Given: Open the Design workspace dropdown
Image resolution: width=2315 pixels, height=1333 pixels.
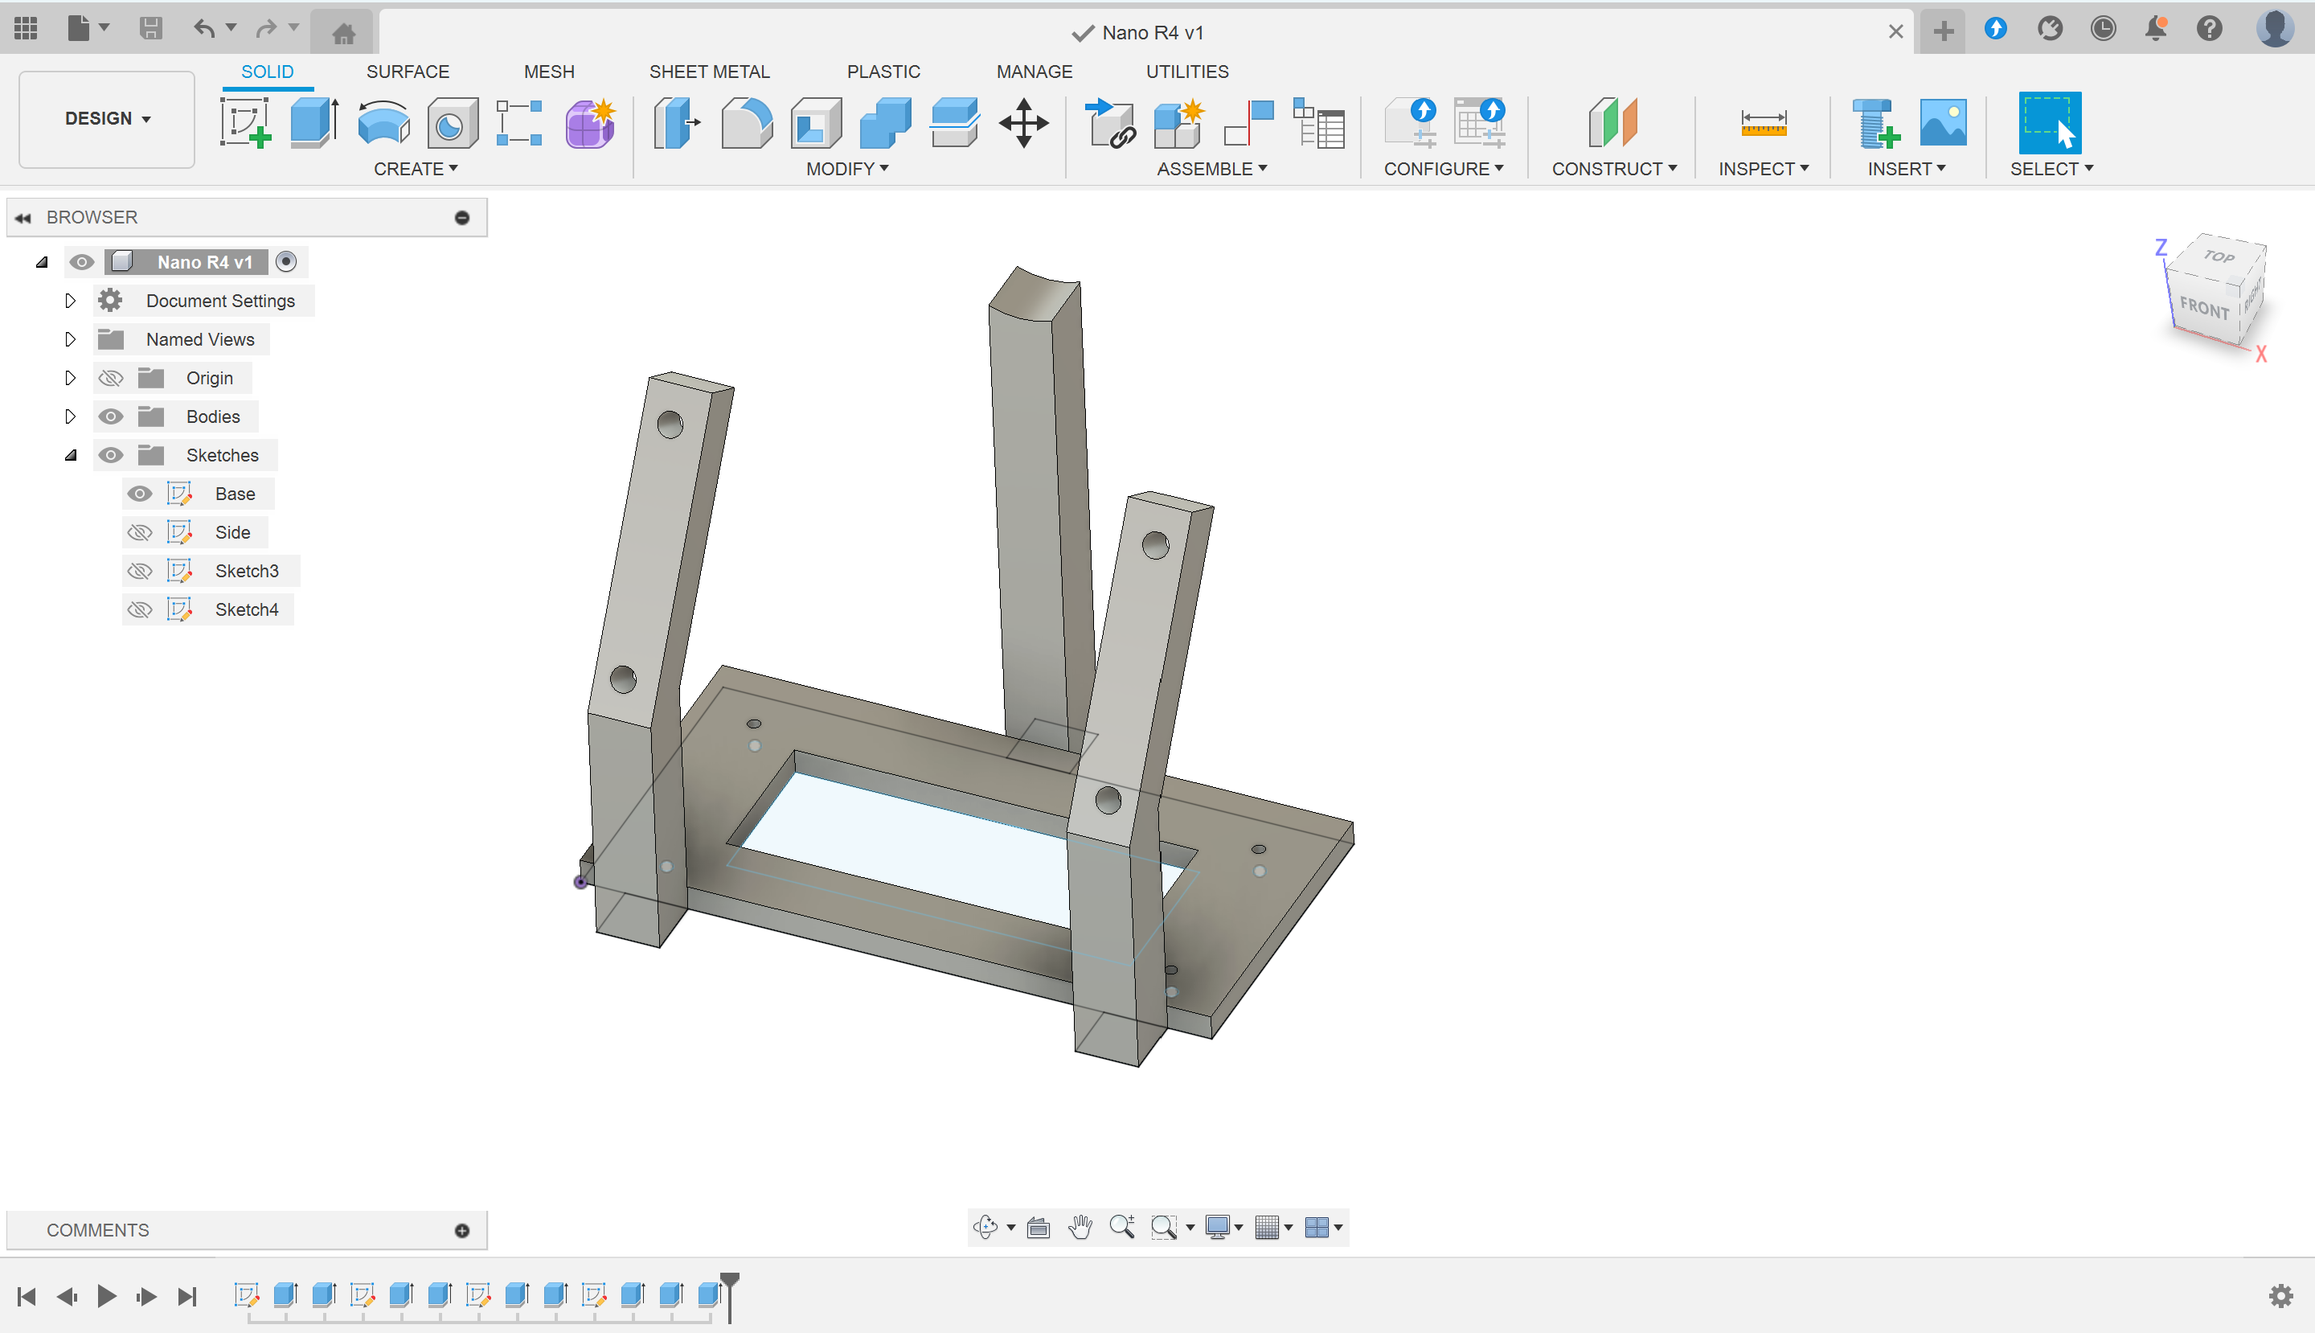Looking at the screenshot, I should tap(107, 119).
